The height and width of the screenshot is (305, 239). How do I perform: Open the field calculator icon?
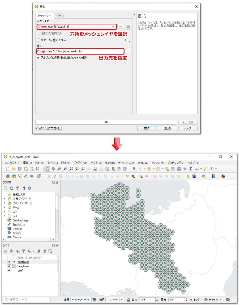[179, 169]
